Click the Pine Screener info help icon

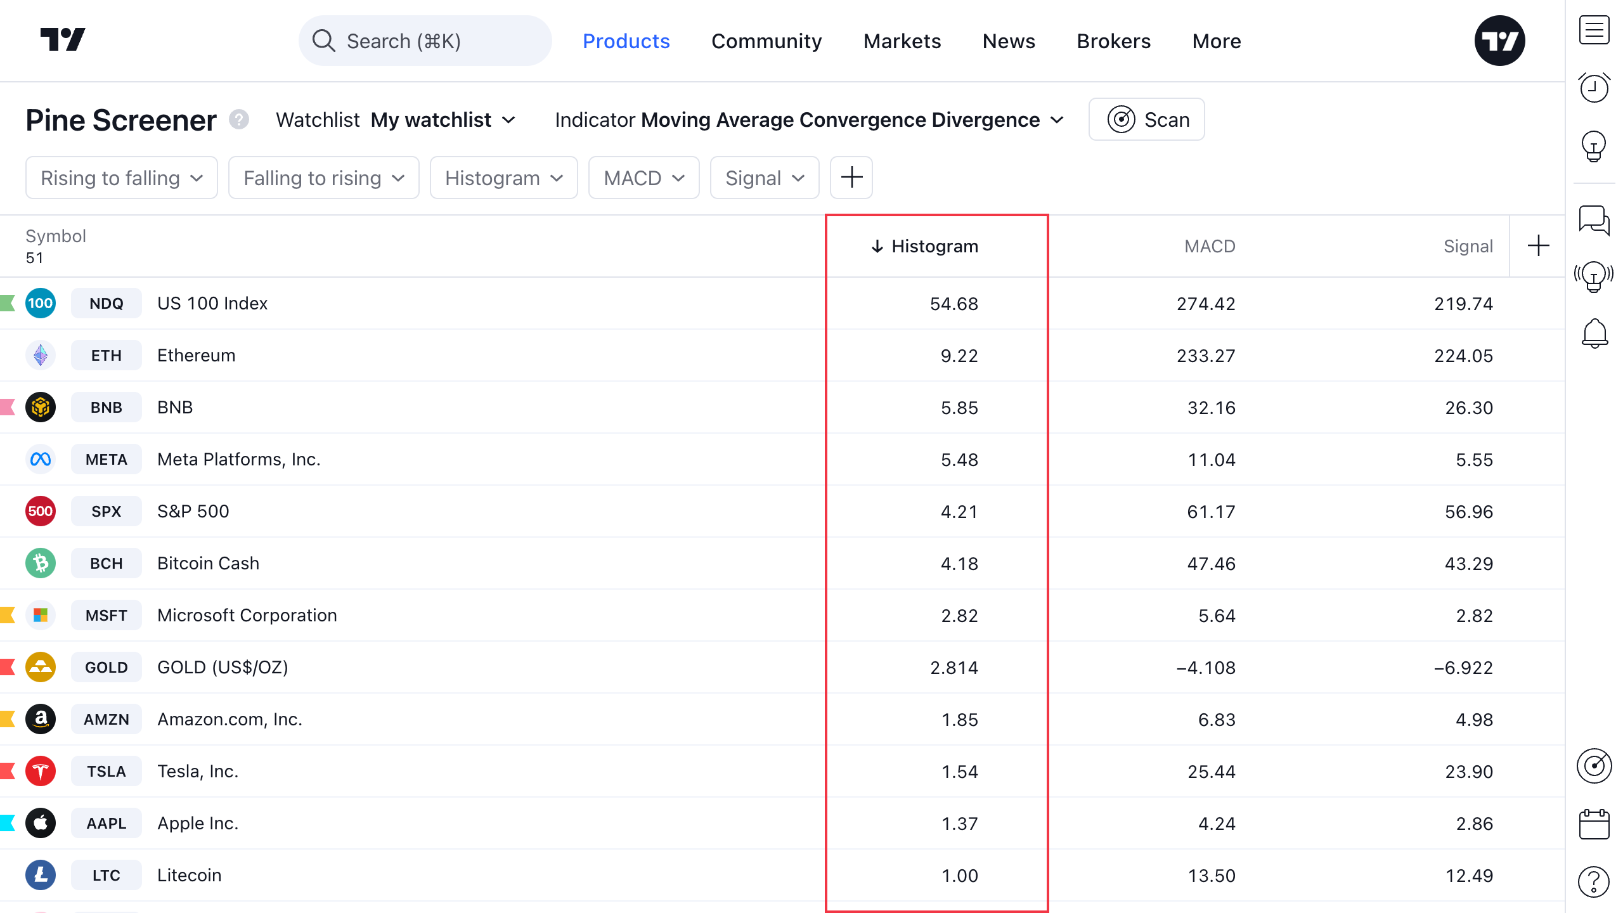pyautogui.click(x=238, y=119)
